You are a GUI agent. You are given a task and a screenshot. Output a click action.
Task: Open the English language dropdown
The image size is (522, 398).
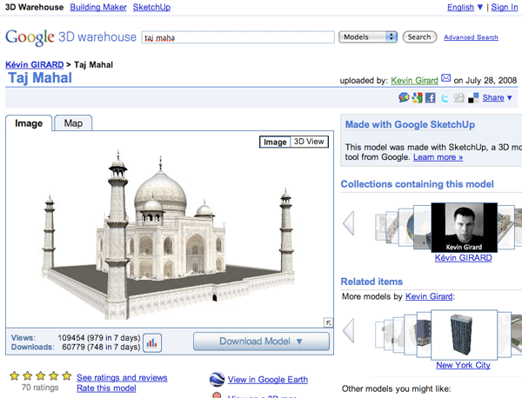pyautogui.click(x=465, y=7)
